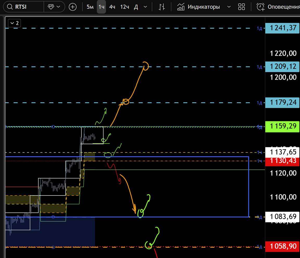Select the 1ч timeframe
Screen dimensions: 300x258
[101, 7]
